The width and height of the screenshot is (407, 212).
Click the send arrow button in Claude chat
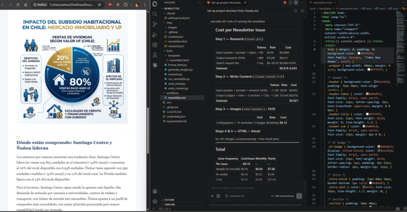299,196
